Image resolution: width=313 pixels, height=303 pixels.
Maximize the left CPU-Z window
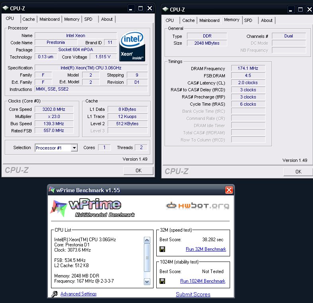click(140, 8)
